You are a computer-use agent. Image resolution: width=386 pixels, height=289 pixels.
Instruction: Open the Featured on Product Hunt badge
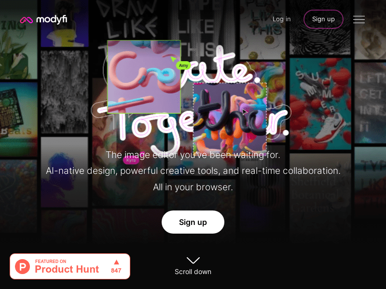70,266
